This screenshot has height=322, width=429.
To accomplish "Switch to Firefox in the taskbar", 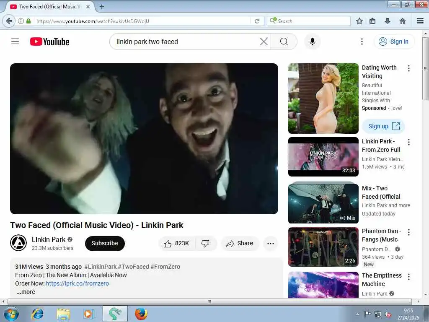I will coord(141,314).
